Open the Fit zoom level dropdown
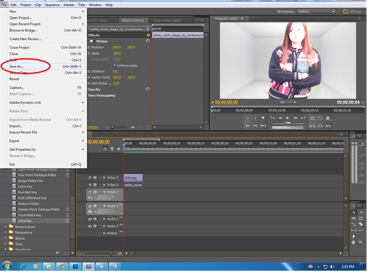Screen dimensions: 367x275 pos(288,102)
